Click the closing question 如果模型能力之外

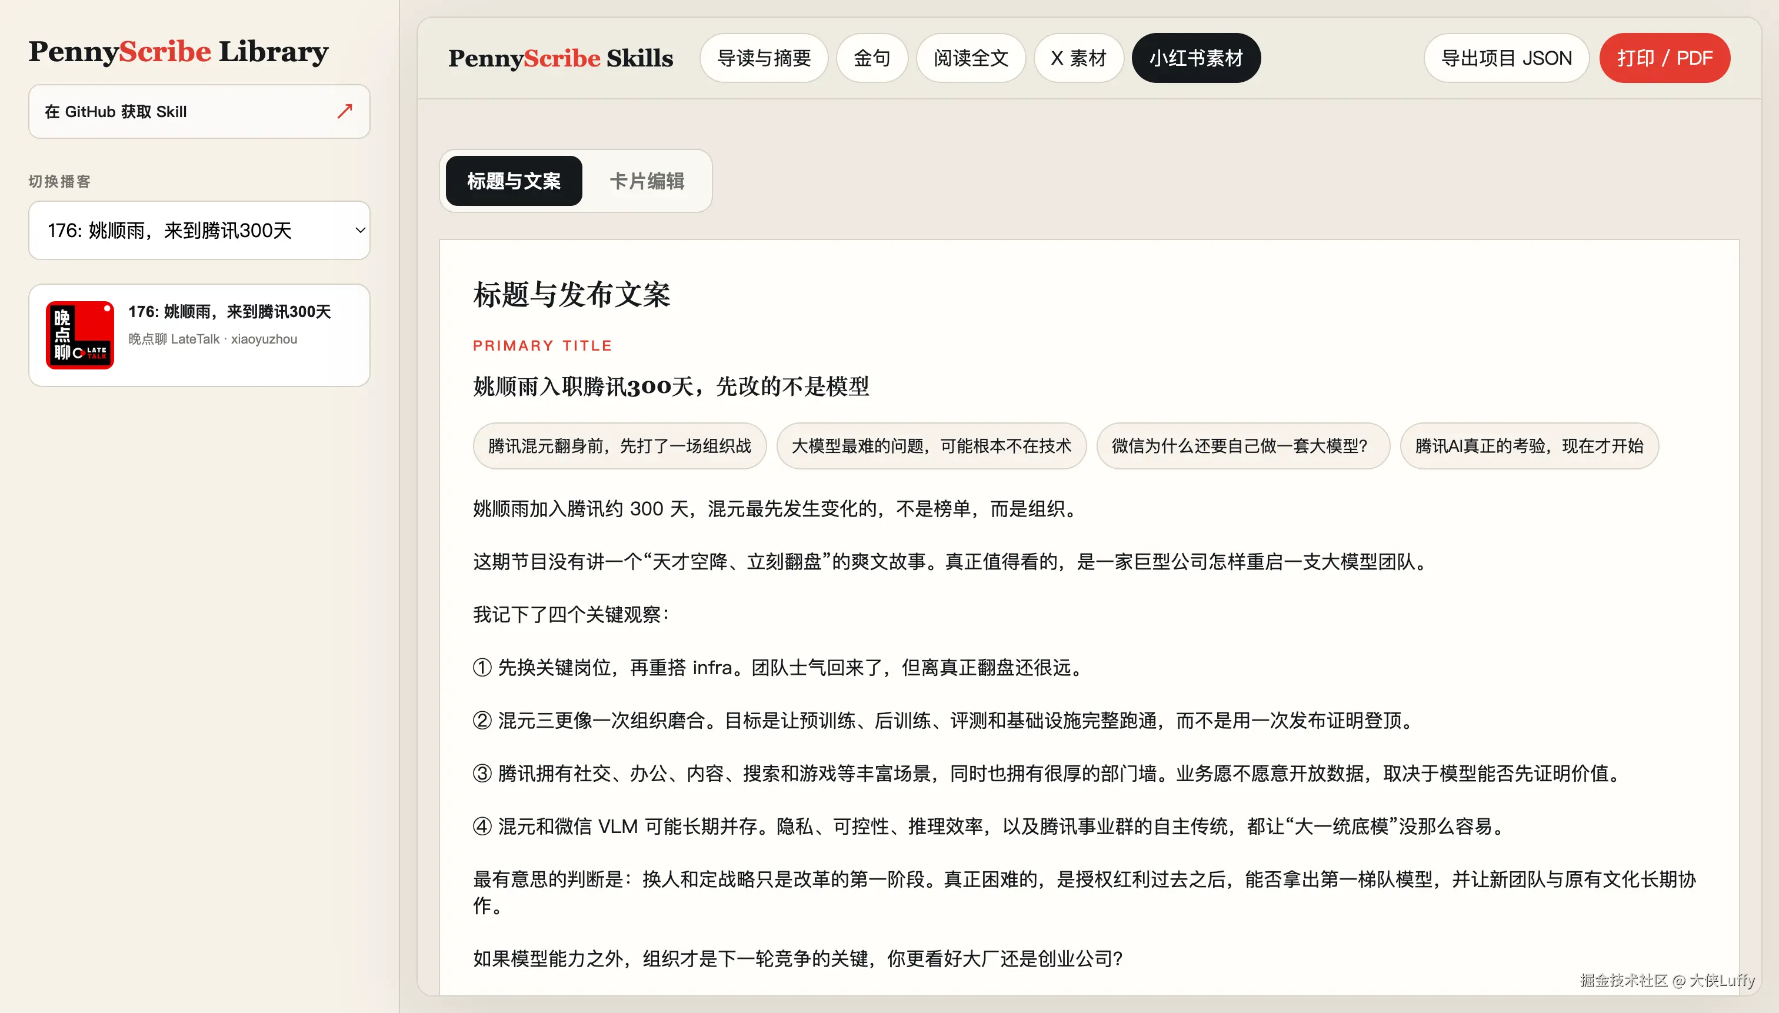click(x=798, y=958)
